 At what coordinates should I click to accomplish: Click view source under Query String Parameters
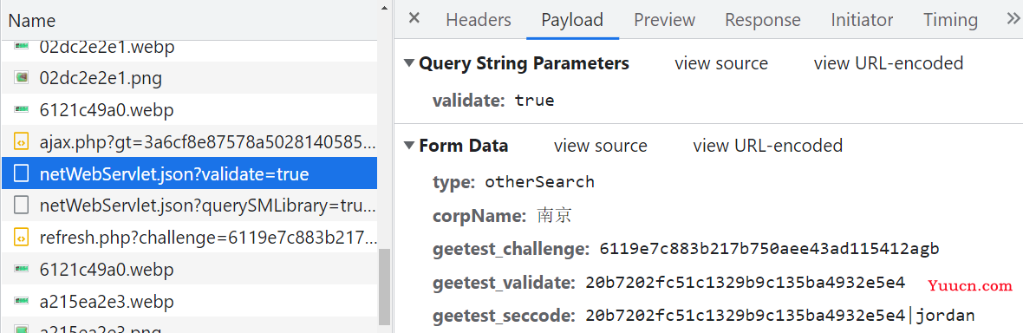tap(721, 63)
